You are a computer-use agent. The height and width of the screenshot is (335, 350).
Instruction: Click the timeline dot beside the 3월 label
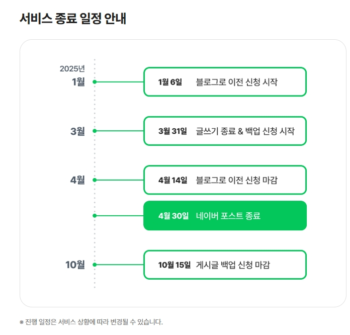click(95, 131)
